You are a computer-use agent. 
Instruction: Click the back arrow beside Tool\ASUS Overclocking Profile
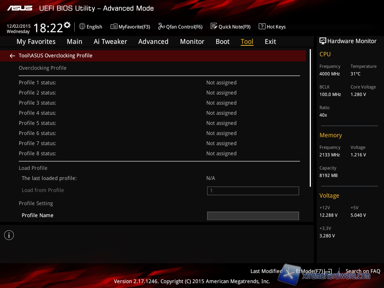12,56
